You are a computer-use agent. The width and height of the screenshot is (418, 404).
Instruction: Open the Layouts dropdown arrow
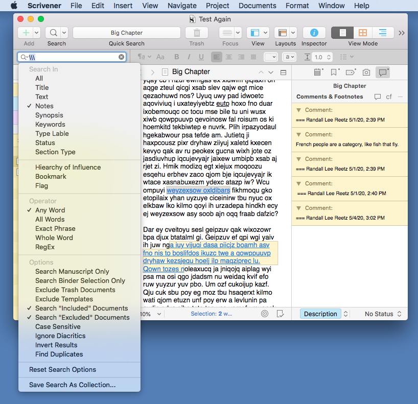click(293, 33)
